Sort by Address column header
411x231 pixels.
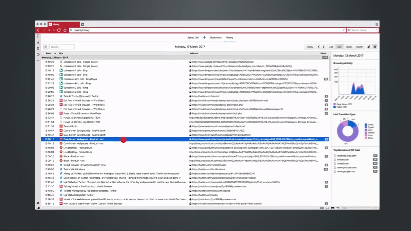[x=194, y=53]
